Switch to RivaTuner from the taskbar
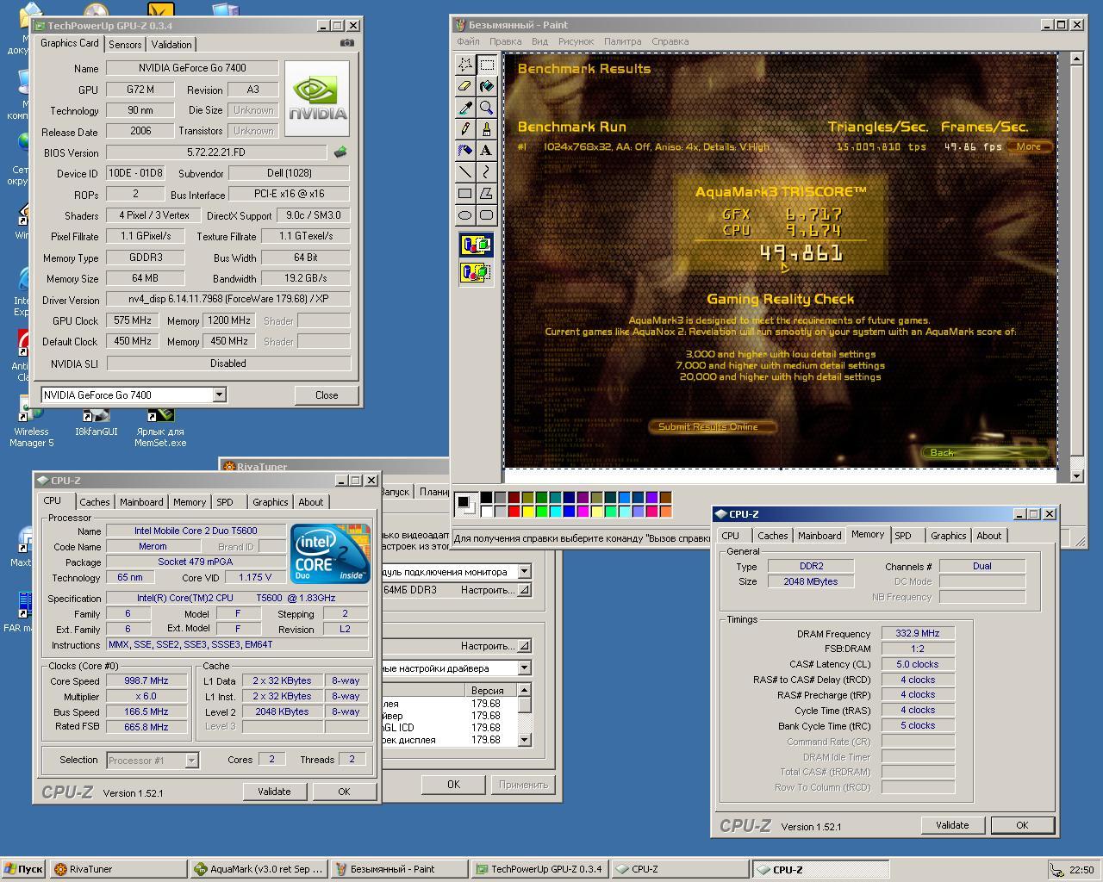1103x882 pixels. pos(119,869)
